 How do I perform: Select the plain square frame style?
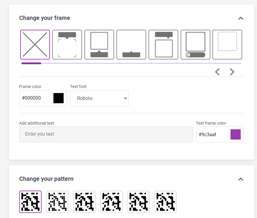[227, 44]
